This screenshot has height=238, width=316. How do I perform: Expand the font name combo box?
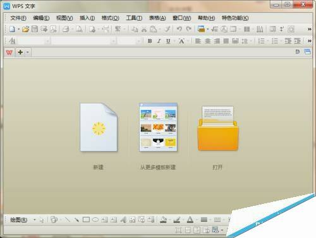[113, 41]
